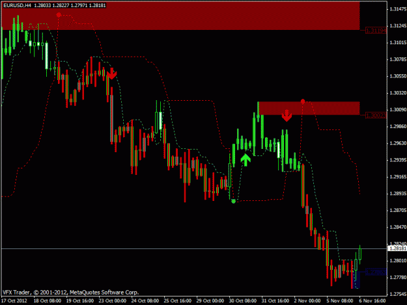Screen dimensions: 407x305
Task: Click price axis label 1.29860
Action: [x=398, y=126]
